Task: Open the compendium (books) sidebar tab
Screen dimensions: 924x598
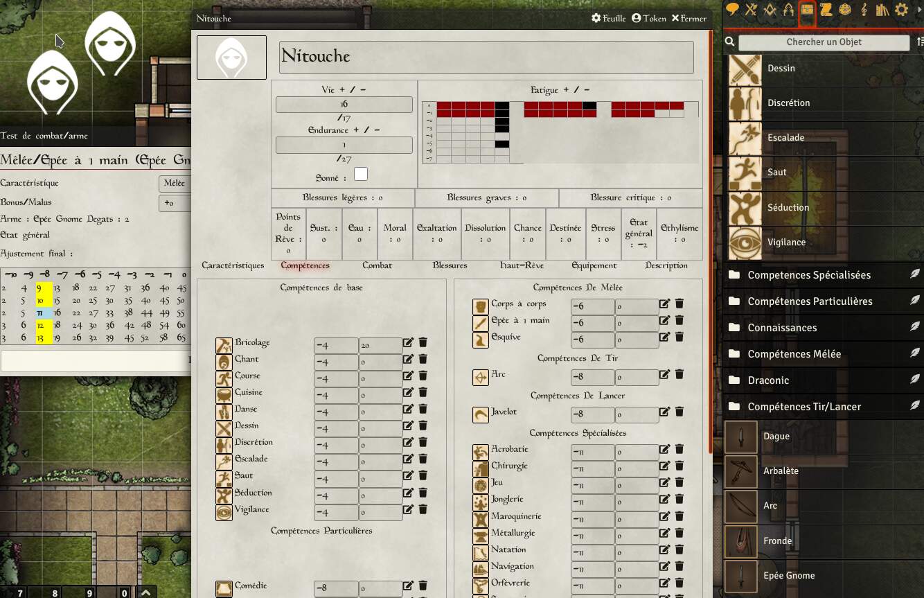Action: point(882,10)
